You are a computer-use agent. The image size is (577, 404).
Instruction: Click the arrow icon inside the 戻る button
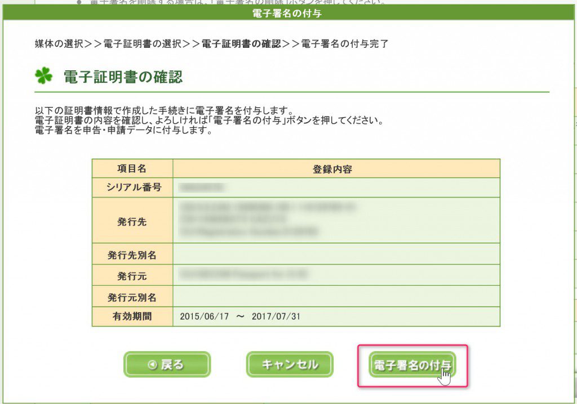(x=152, y=365)
